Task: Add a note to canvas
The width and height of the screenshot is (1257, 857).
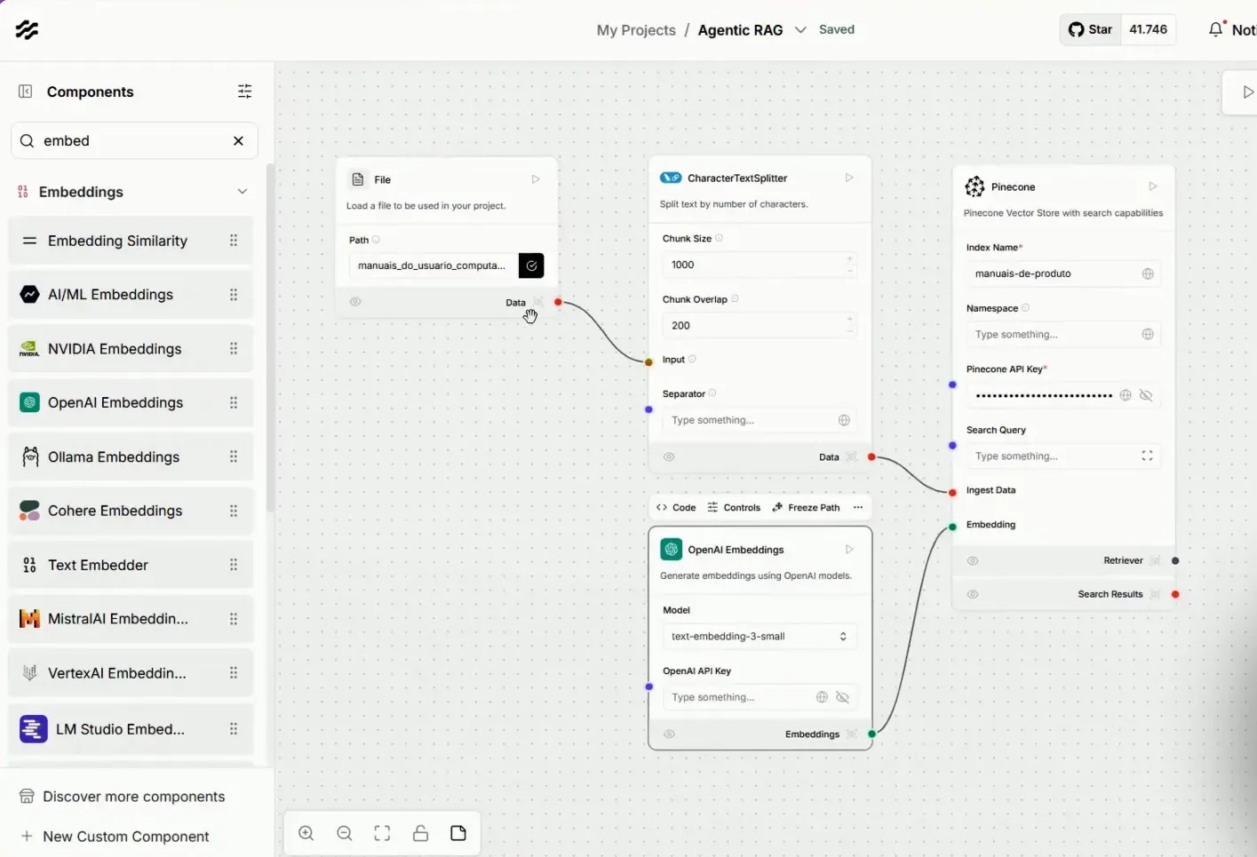Action: pos(458,833)
